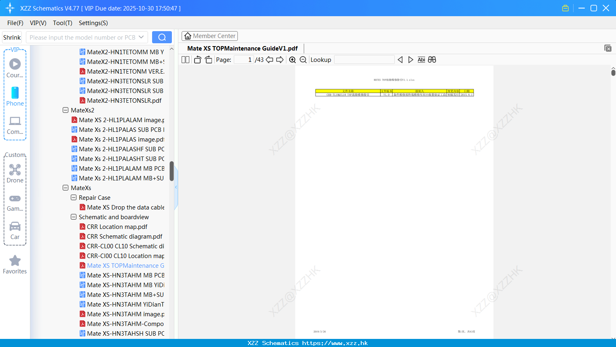Open the Settings(S) menu
This screenshot has width=616, height=347.
93,23
